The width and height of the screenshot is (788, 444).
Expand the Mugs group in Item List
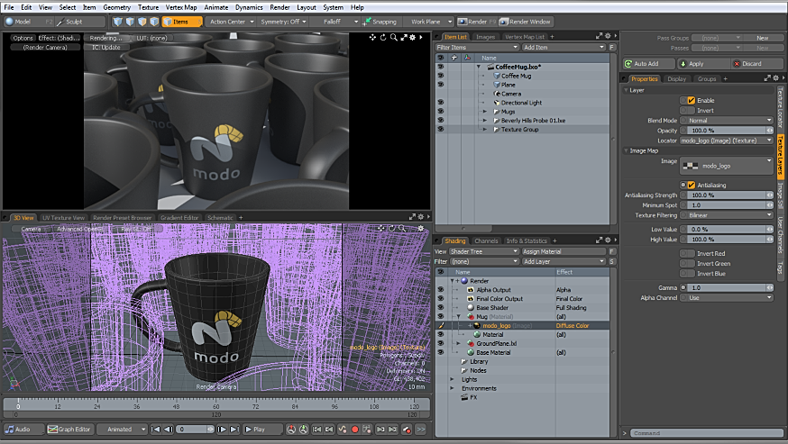coord(484,111)
